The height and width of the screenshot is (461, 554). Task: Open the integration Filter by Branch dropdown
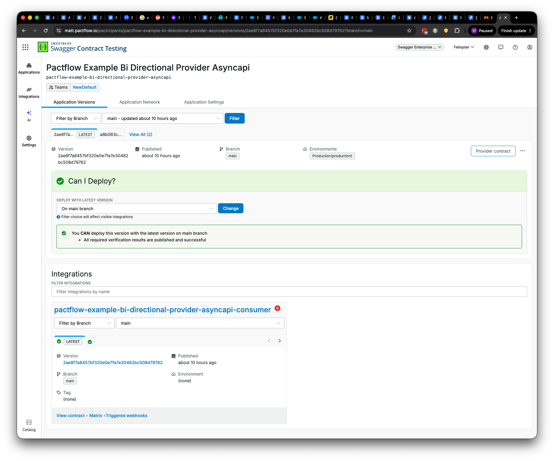pyautogui.click(x=84, y=323)
